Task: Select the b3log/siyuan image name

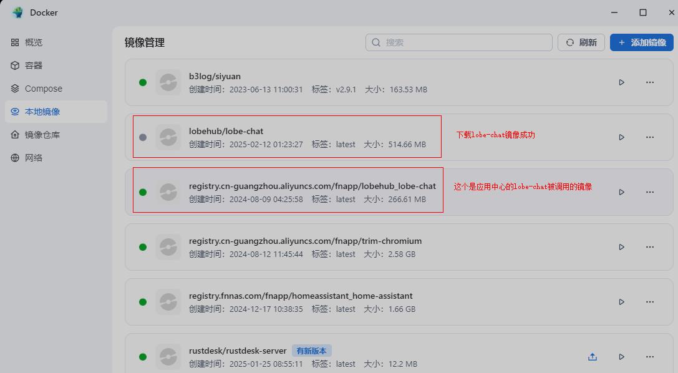Action: pos(215,76)
